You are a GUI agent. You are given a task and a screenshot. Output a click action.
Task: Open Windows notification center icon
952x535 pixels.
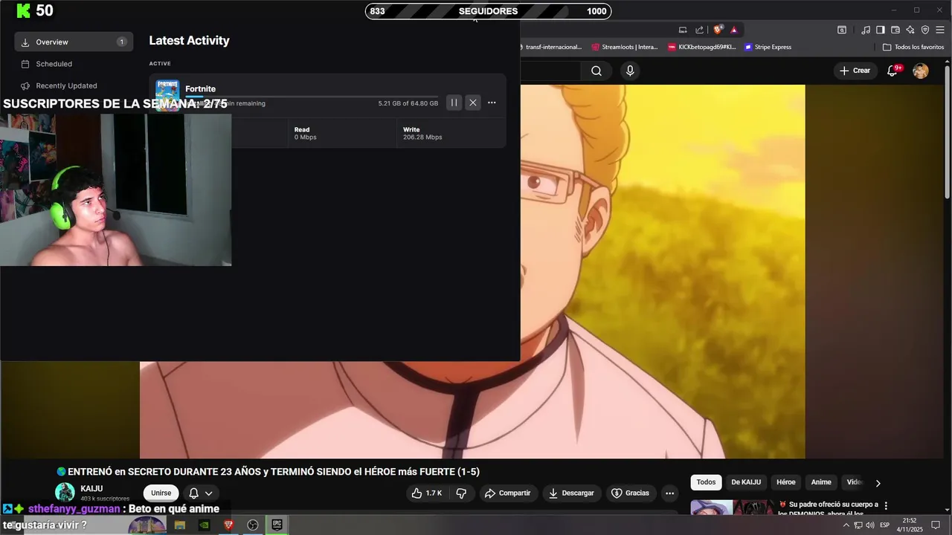click(x=936, y=525)
